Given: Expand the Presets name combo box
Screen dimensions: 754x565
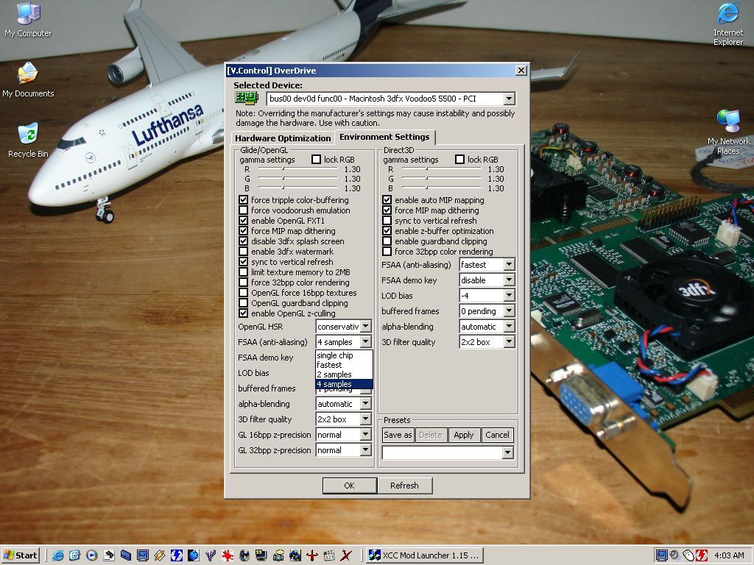Looking at the screenshot, I should 507,452.
